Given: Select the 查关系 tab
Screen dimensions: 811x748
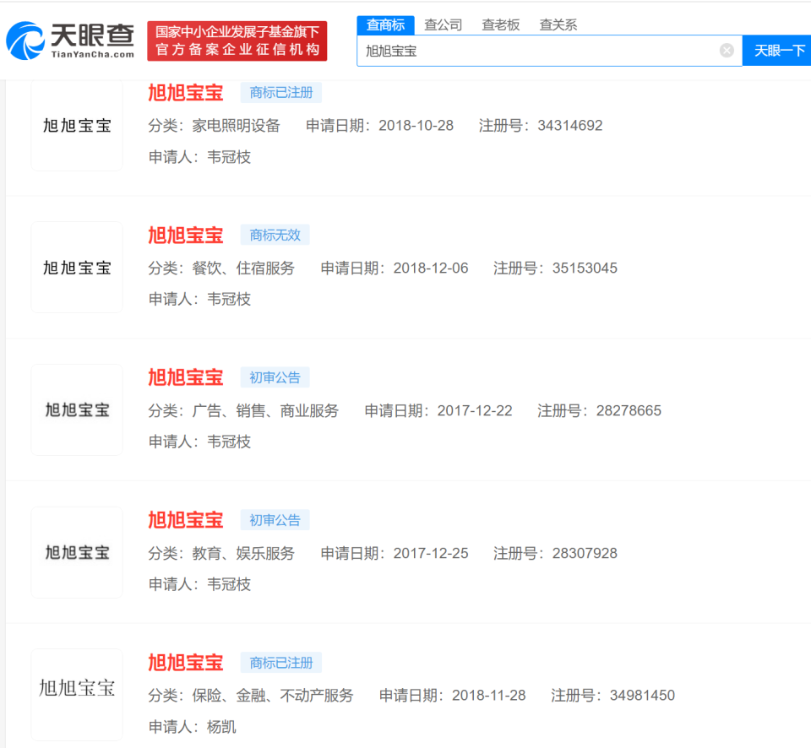Looking at the screenshot, I should coord(558,24).
